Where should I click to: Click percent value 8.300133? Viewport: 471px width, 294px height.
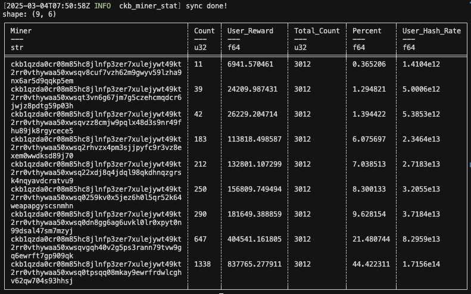369,189
